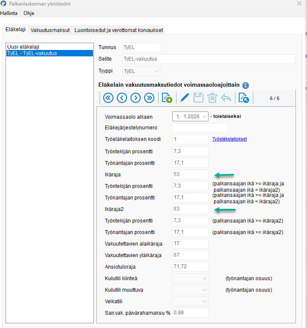Select the Eläkelaji tab
307x328 pixels.
pos(15,29)
